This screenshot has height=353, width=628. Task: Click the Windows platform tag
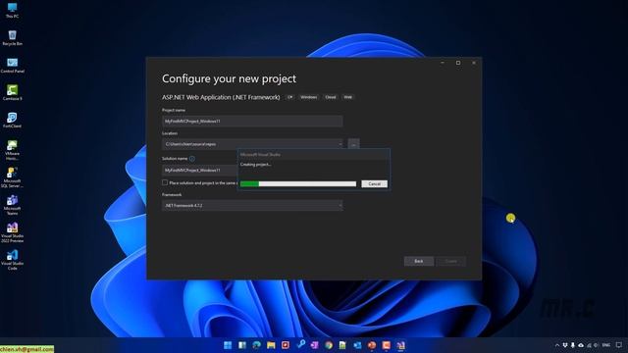tap(308, 97)
